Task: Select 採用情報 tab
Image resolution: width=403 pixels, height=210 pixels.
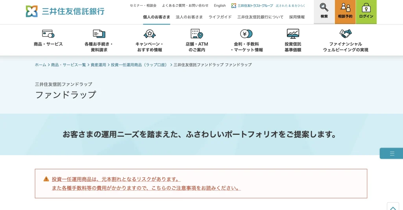Action: pos(297,17)
